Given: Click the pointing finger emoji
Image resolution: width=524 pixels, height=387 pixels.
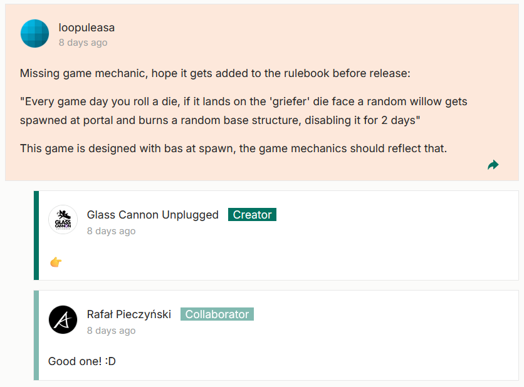Looking at the screenshot, I should pos(56,262).
